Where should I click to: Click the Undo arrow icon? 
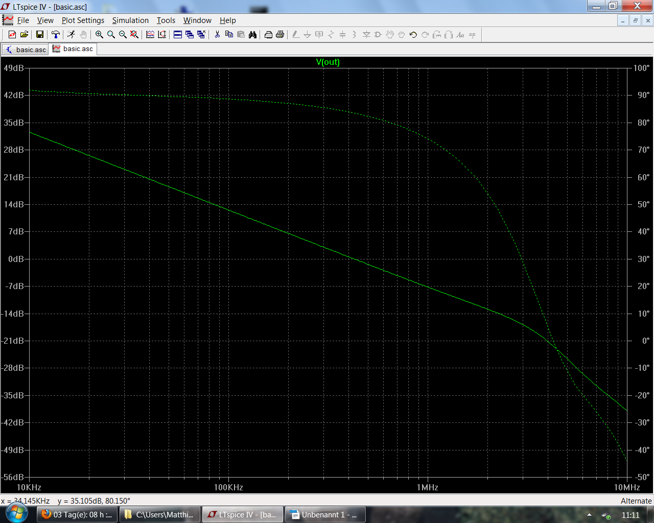413,35
